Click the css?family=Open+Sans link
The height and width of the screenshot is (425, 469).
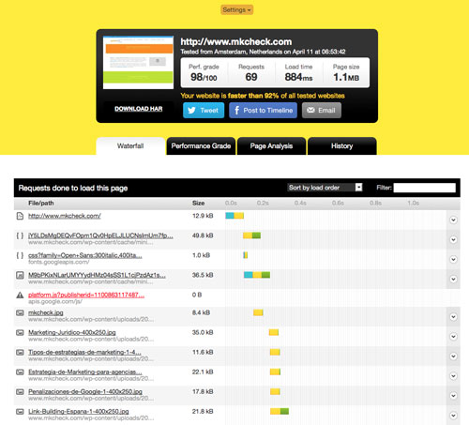tap(85, 255)
